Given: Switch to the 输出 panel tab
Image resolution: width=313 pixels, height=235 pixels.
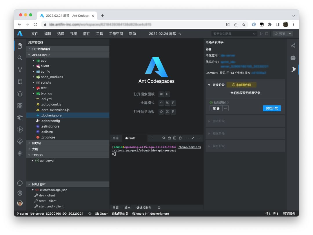Looking at the screenshot, I should [127, 208].
